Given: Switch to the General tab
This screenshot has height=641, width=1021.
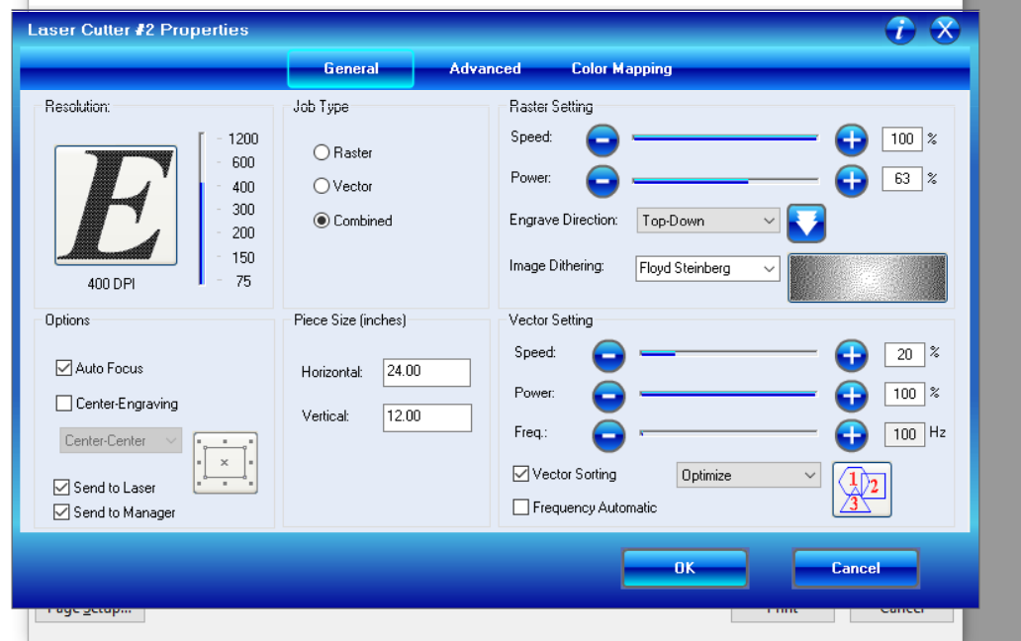Looking at the screenshot, I should coord(350,68).
